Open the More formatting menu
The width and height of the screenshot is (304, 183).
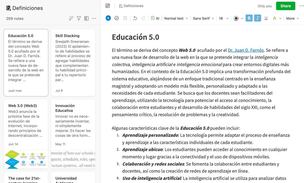[x=292, y=18]
